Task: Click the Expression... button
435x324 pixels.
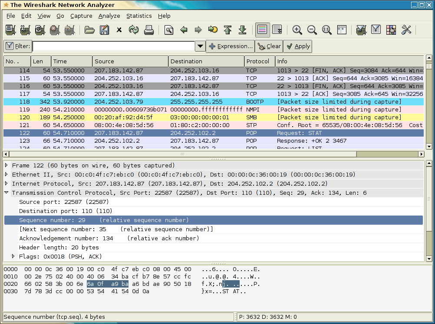Action: click(230, 46)
